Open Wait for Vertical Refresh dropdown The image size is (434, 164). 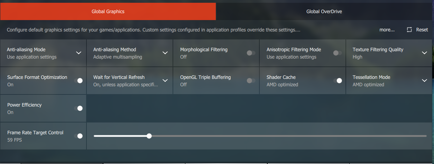[x=165, y=81]
